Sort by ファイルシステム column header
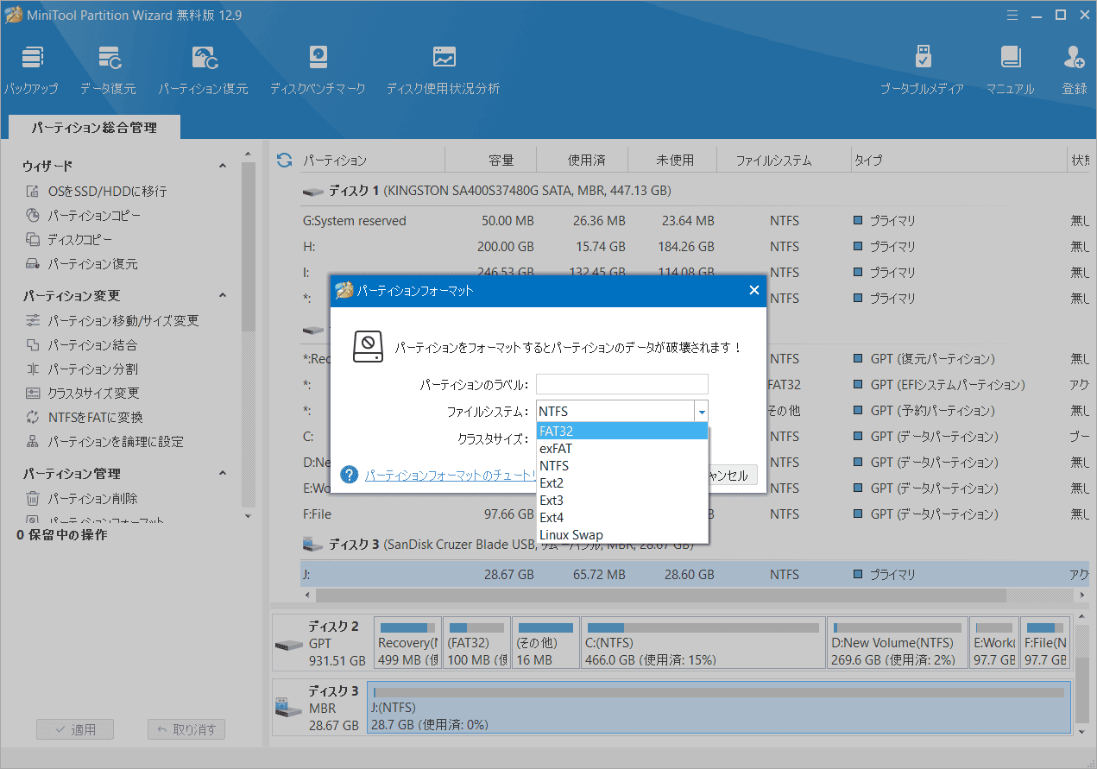The width and height of the screenshot is (1097, 769). (x=773, y=160)
